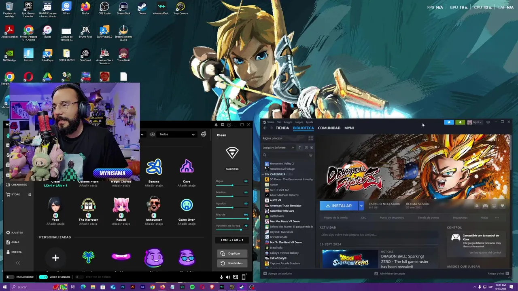Choose The Narrator AI voice

click(x=88, y=205)
